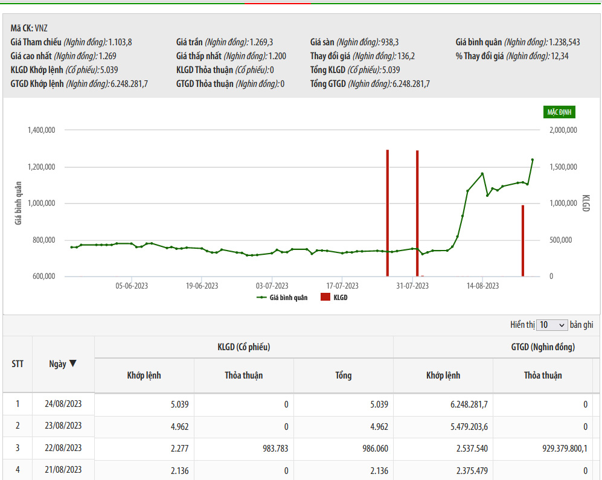Click the red volume bar near 14-08-2023
Screen dimensions: 602x480
click(523, 240)
